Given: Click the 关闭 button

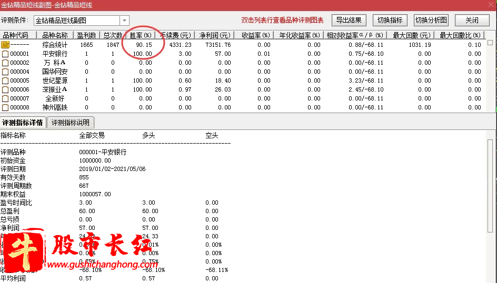Looking at the screenshot, I should (x=472, y=21).
